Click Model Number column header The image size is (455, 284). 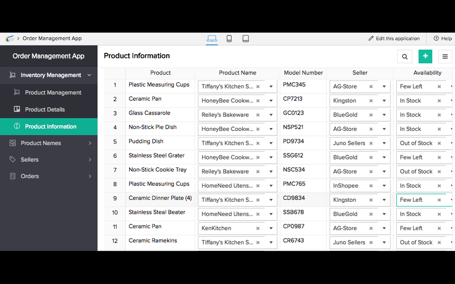303,73
